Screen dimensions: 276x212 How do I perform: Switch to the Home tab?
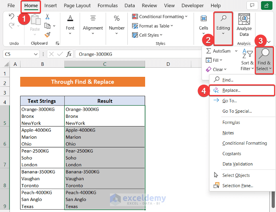[31, 6]
